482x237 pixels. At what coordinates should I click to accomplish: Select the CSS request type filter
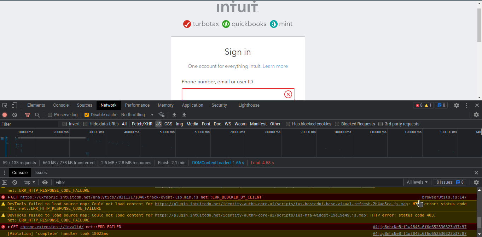[x=168, y=124]
